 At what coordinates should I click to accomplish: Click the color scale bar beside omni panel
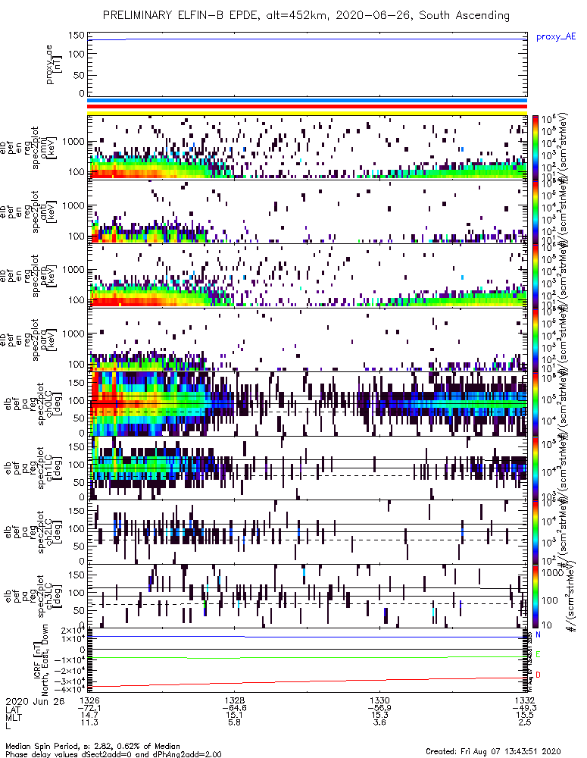coord(535,148)
